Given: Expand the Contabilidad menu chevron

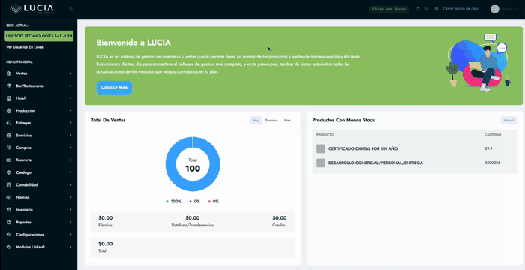Looking at the screenshot, I should pos(70,185).
